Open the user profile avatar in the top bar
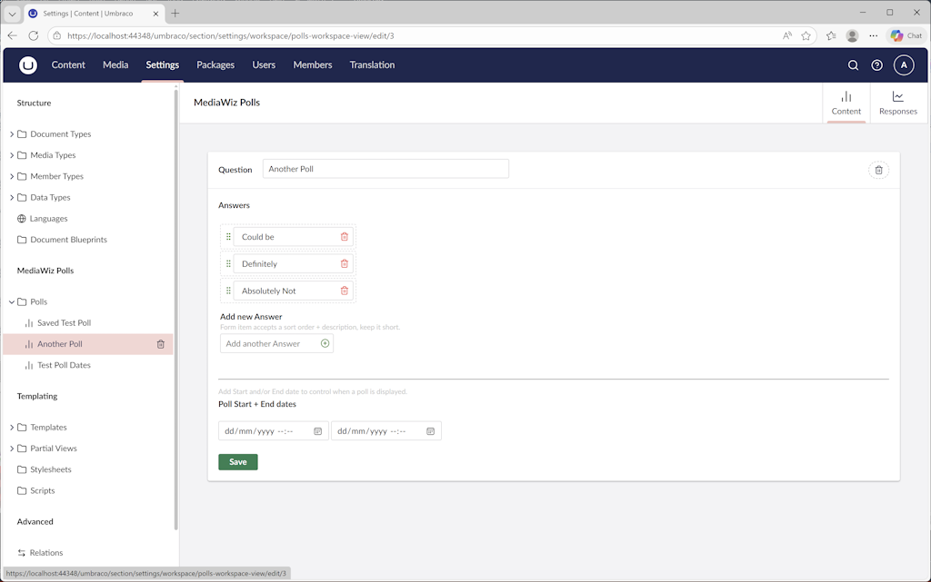Image resolution: width=931 pixels, height=582 pixels. [903, 64]
